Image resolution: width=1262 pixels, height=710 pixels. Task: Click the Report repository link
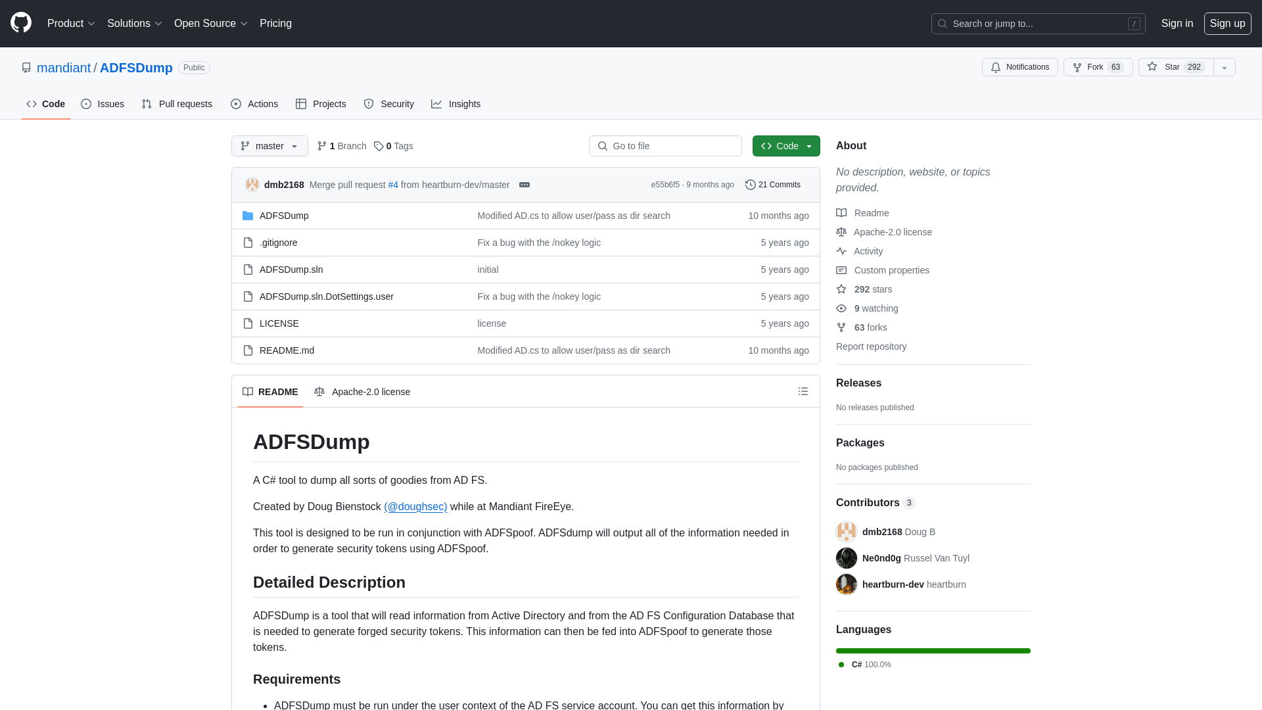point(871,346)
